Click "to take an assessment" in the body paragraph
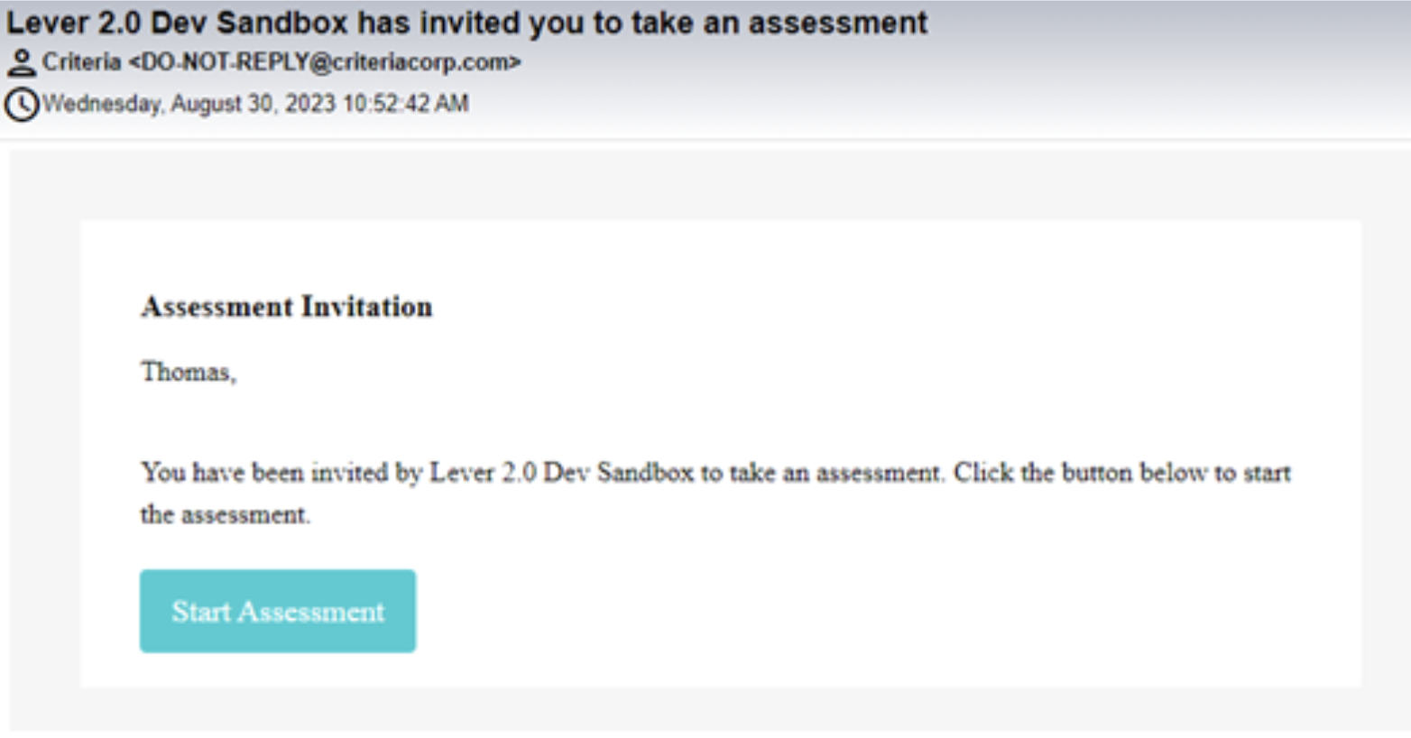Screen dimensions: 1411x738 tap(820, 473)
